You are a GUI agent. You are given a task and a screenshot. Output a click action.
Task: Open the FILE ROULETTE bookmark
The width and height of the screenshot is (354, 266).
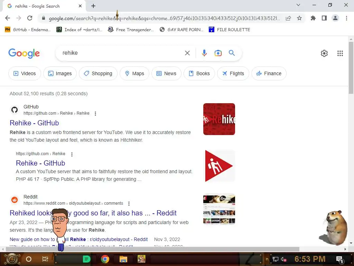pos(230,30)
